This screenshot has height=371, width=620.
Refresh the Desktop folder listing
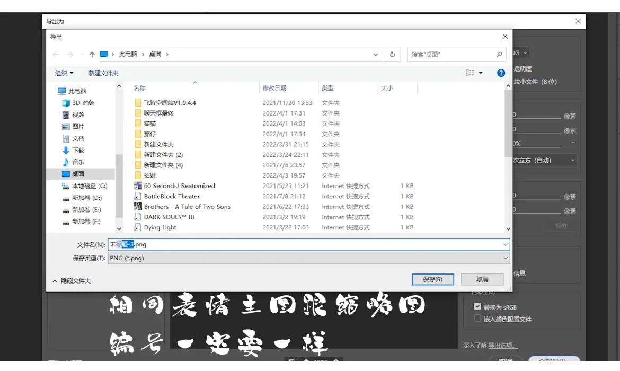pyautogui.click(x=392, y=54)
